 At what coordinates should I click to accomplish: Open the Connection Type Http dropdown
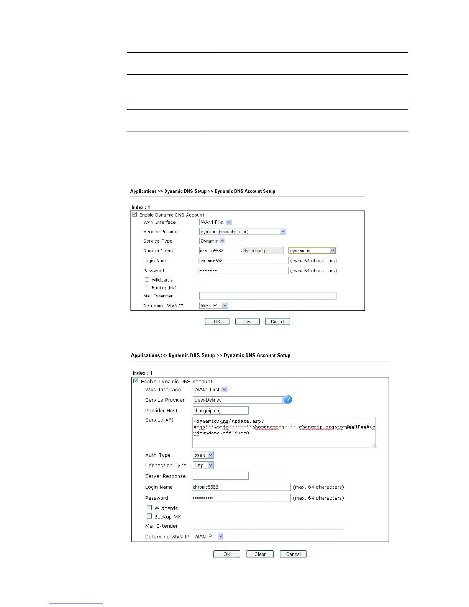tap(203, 465)
